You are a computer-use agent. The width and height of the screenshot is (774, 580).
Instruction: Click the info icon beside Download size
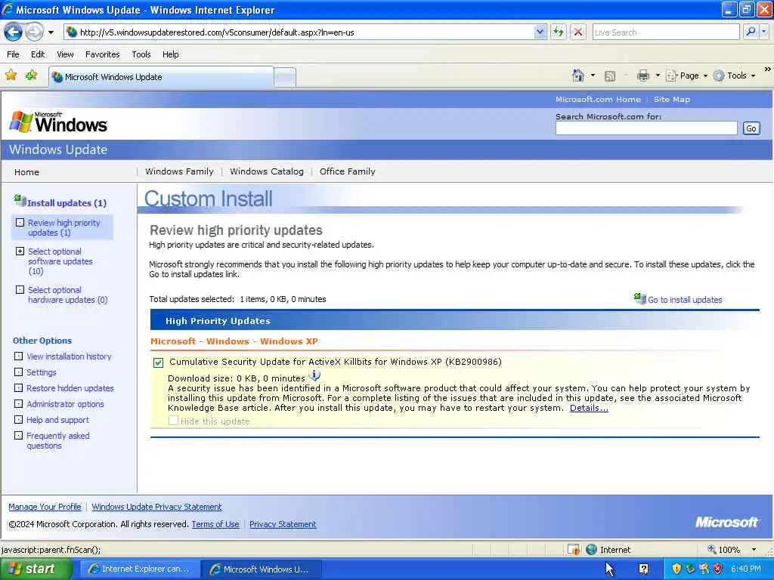point(314,376)
